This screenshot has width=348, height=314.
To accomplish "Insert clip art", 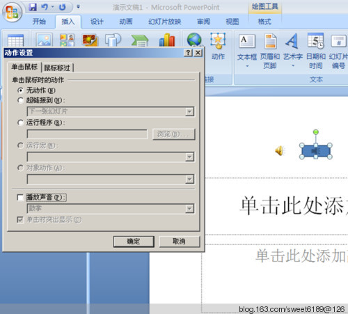I will click(x=67, y=40).
